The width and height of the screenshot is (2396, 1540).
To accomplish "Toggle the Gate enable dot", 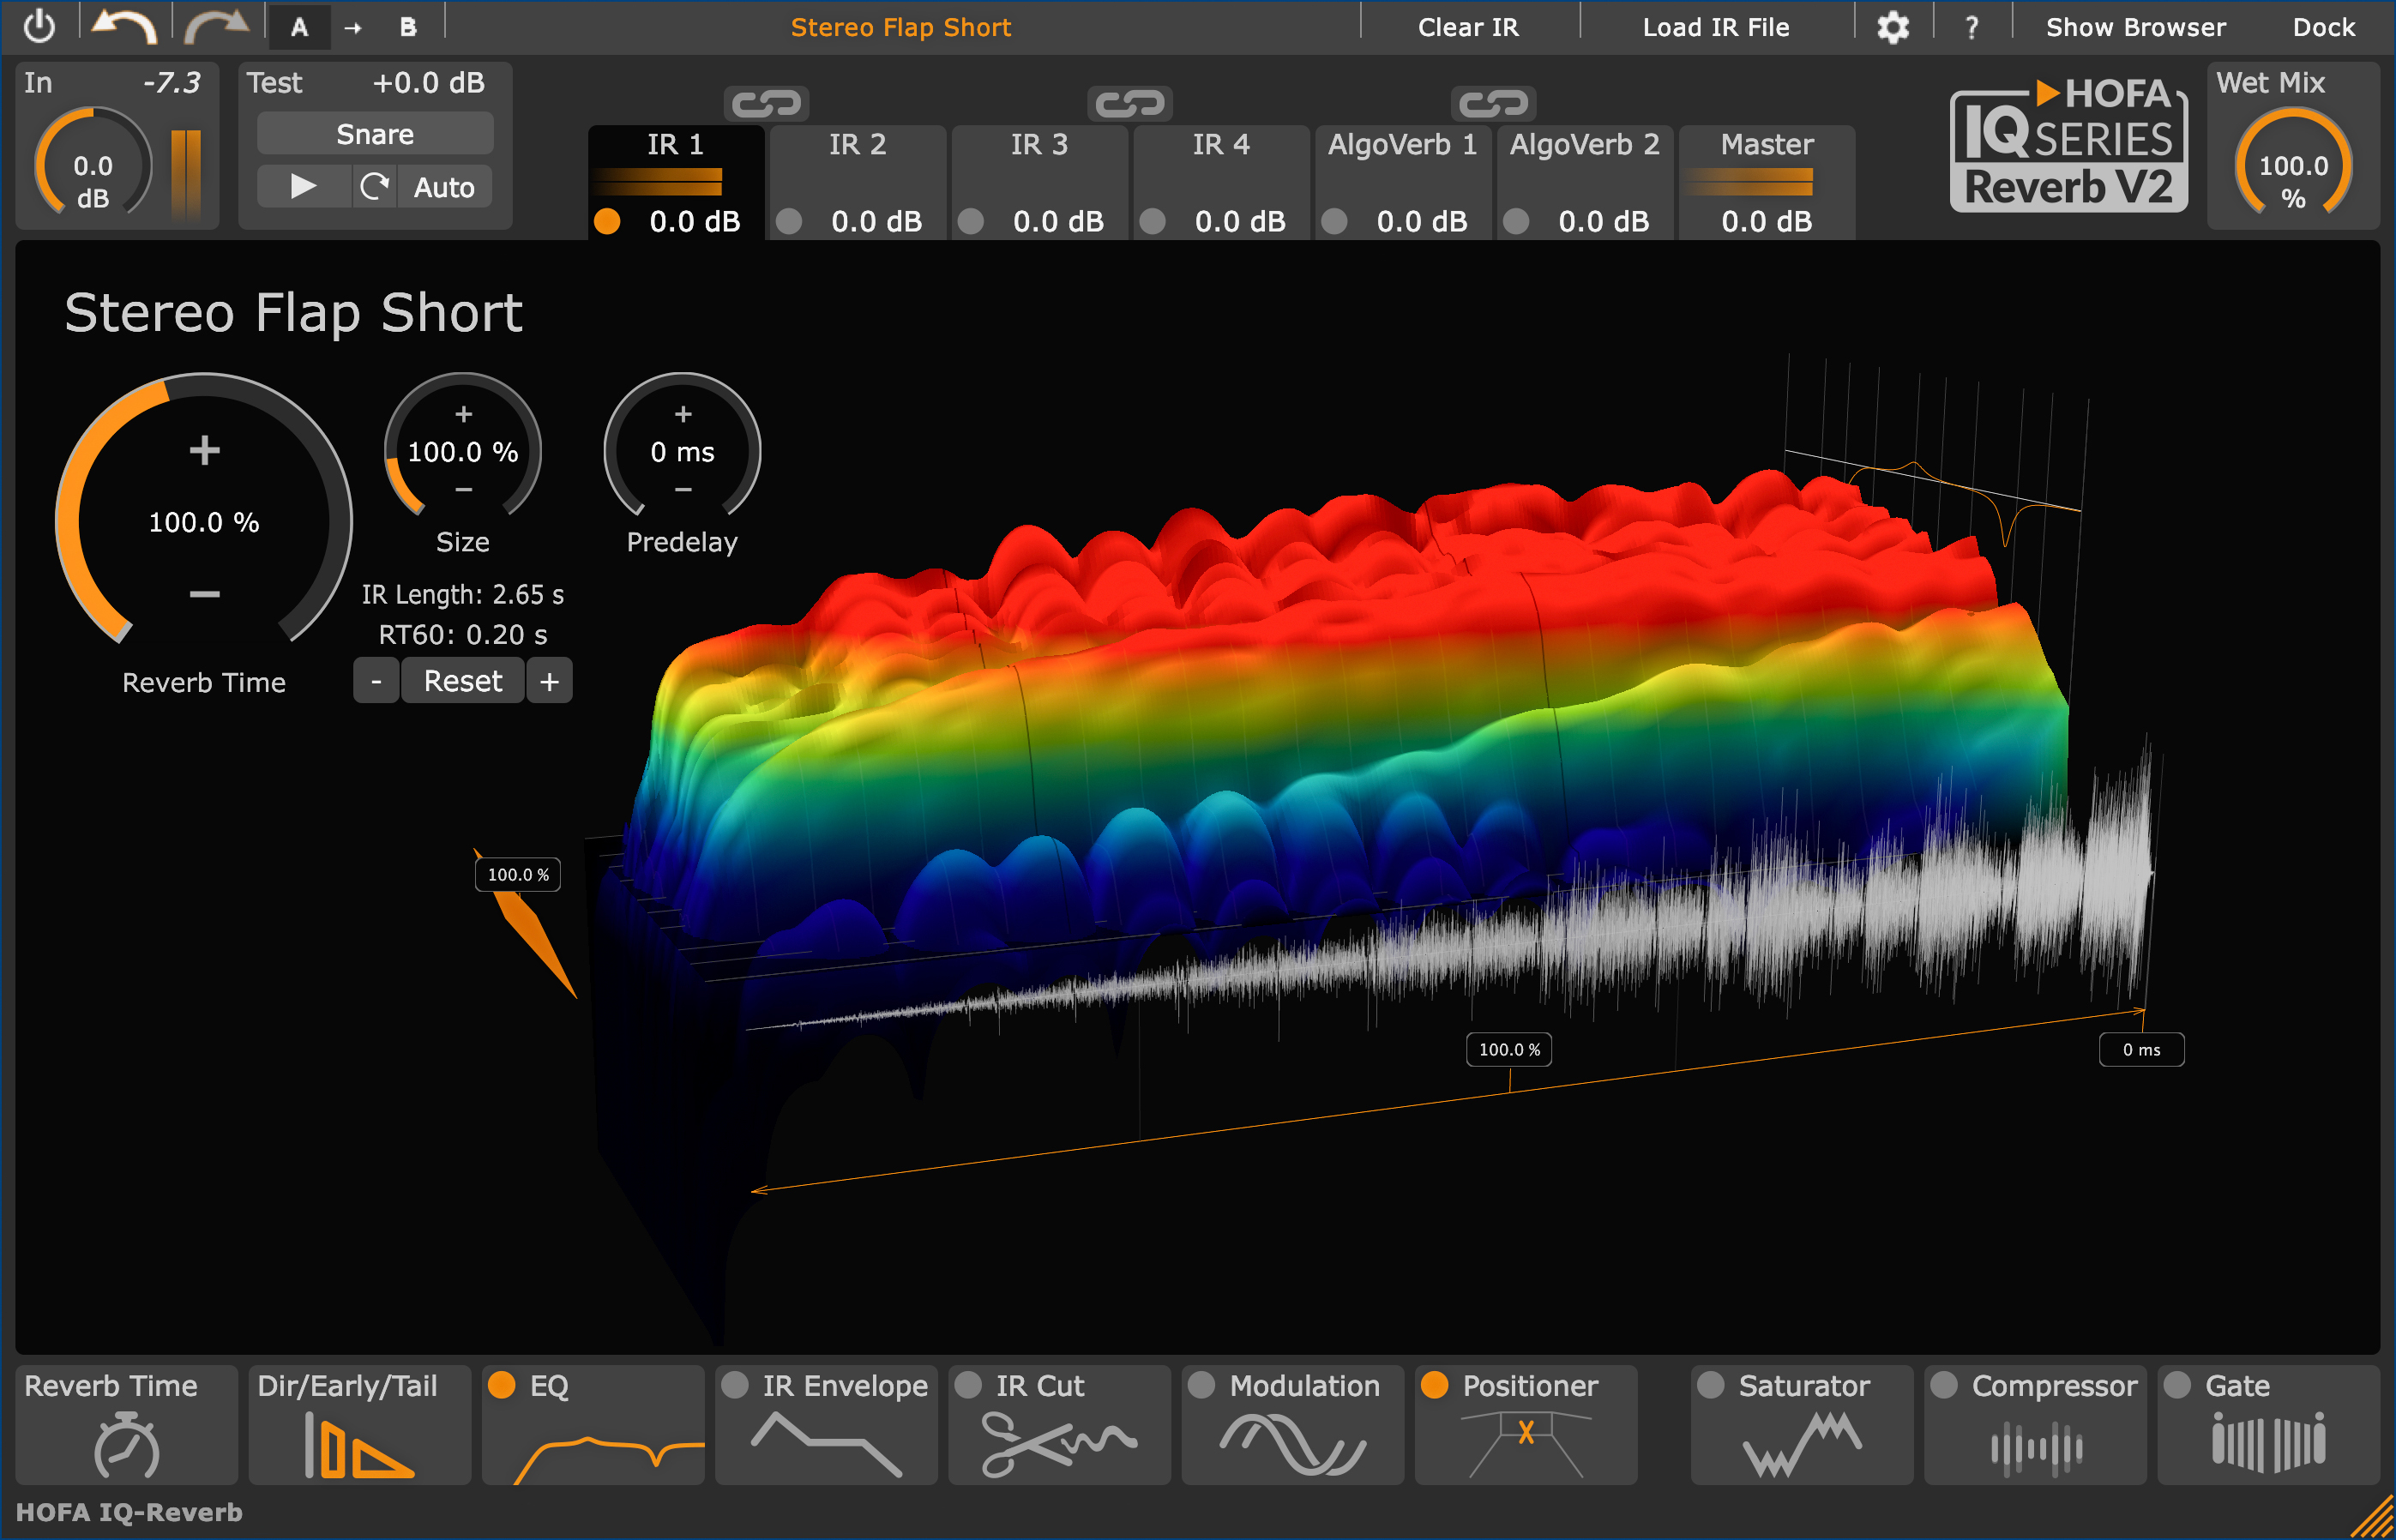I will click(x=2177, y=1385).
